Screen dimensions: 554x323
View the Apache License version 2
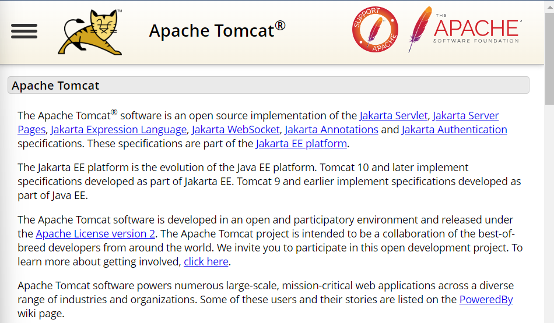96,234
